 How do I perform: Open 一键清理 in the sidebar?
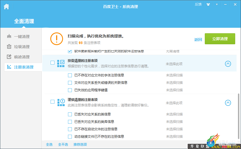coord(22,37)
